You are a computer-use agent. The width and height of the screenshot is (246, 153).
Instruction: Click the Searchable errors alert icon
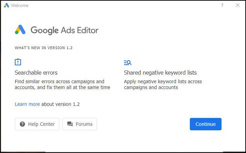pos(18,62)
